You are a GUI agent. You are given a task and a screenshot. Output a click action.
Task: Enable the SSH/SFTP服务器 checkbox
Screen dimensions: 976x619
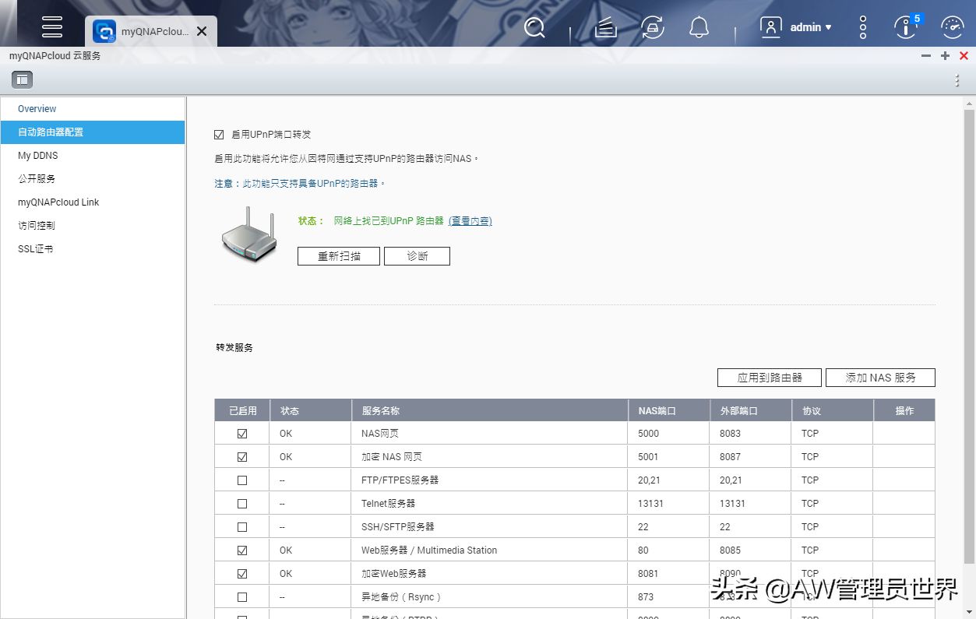[x=242, y=527]
